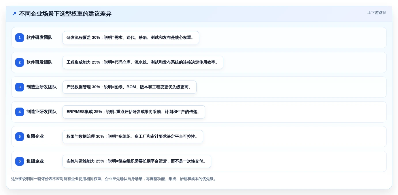Screen dimensions: 398x195
Task: Click the 上下游路径 label in header
Action: tap(376, 13)
